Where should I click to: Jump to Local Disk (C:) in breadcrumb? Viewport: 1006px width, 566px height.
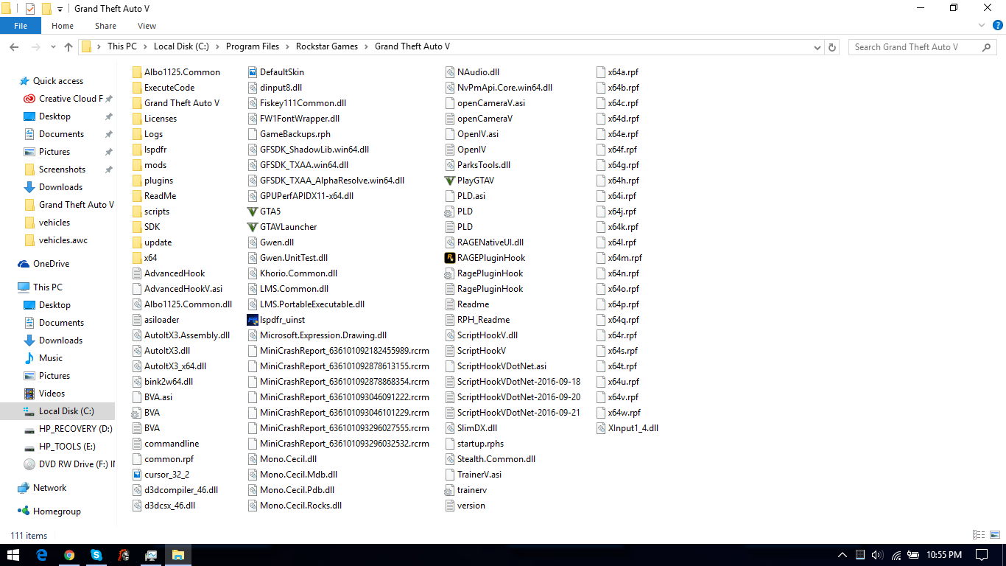click(x=181, y=46)
